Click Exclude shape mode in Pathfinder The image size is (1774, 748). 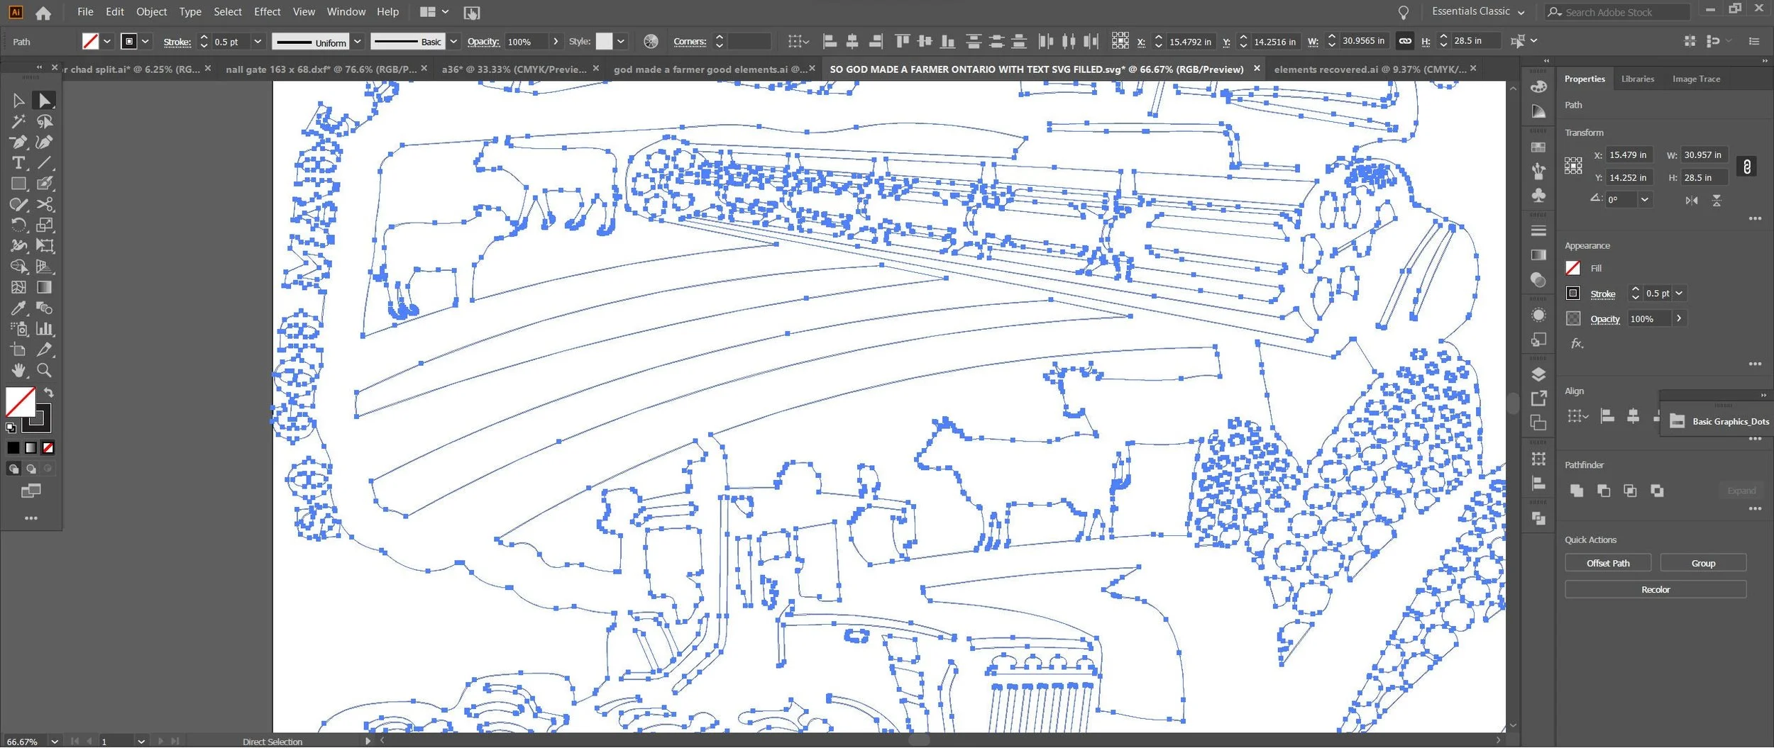pyautogui.click(x=1657, y=491)
